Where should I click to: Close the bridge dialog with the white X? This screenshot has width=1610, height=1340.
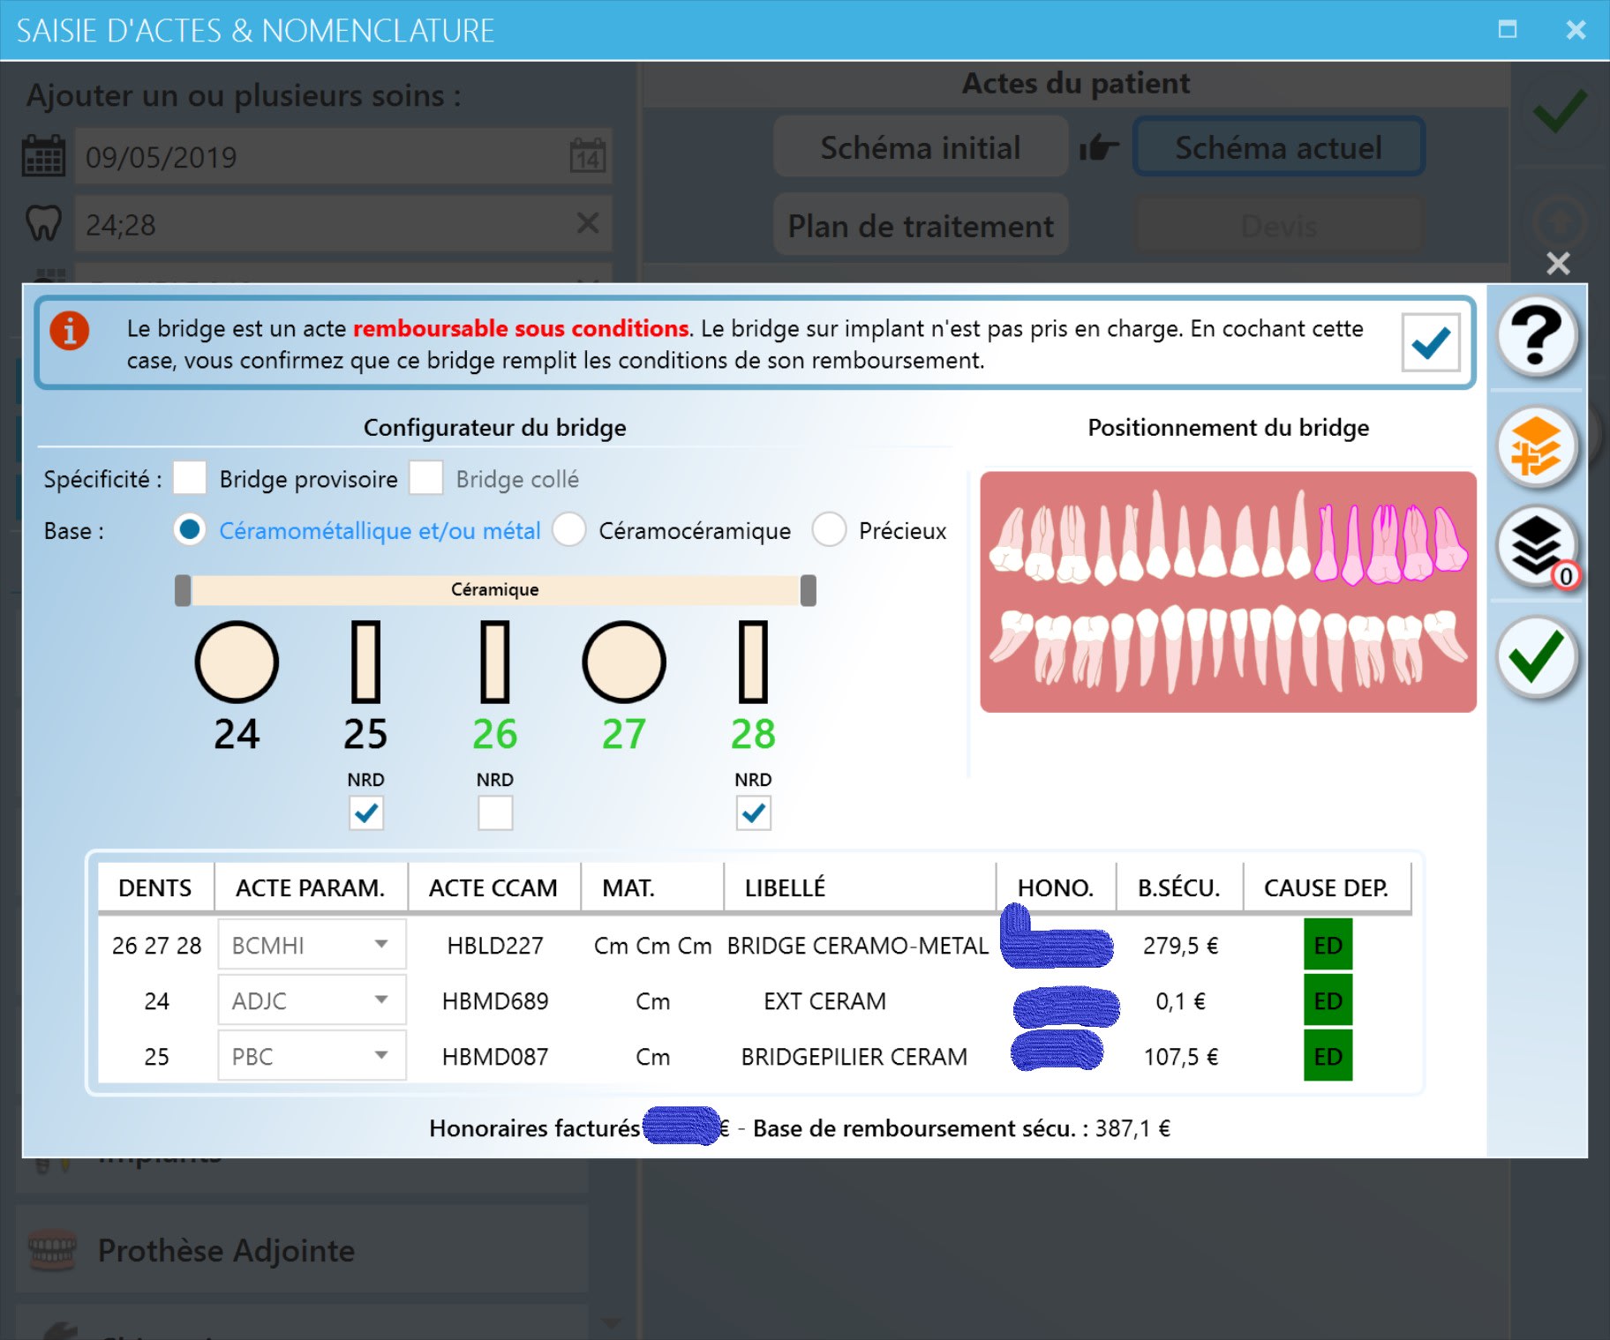click(1558, 263)
